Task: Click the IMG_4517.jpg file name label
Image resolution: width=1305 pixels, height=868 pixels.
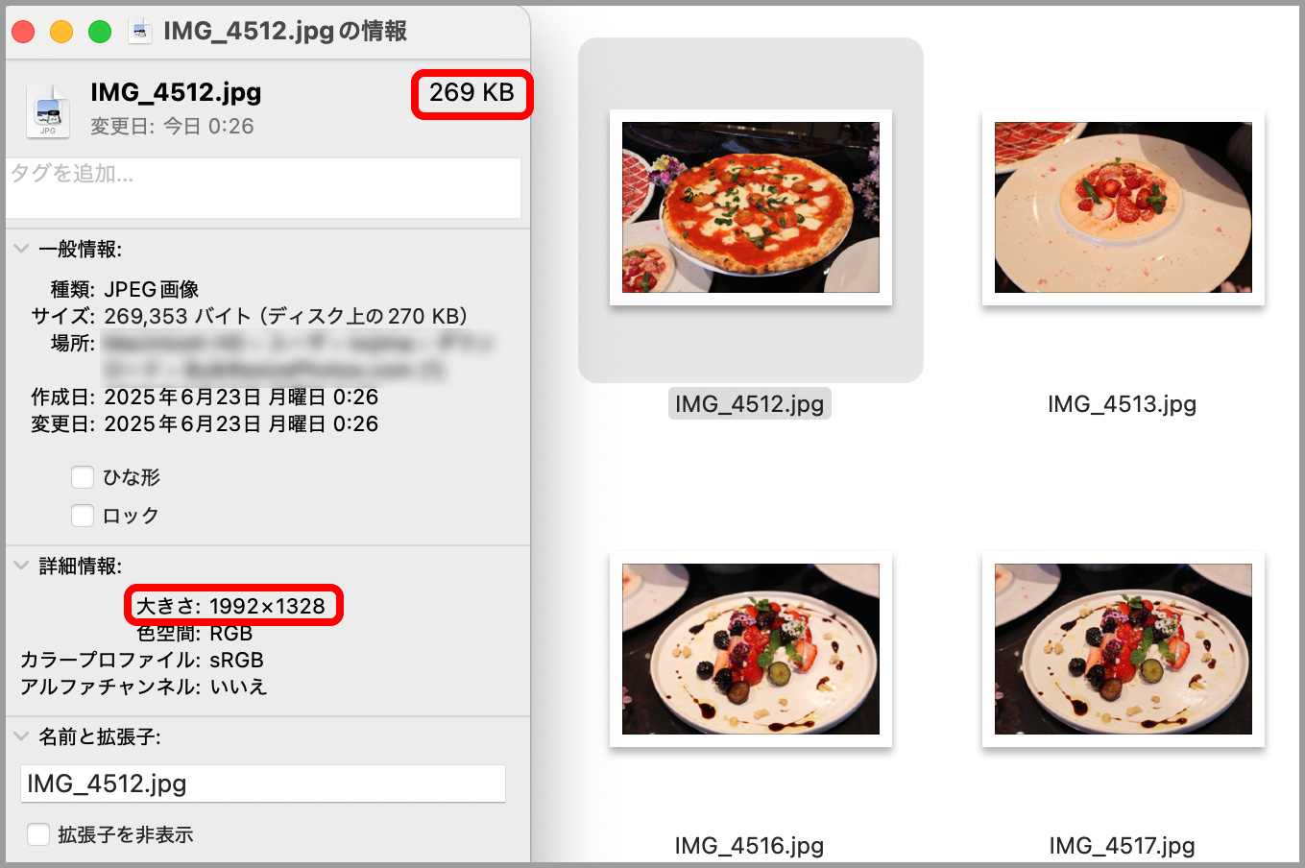Action: coord(1122,846)
